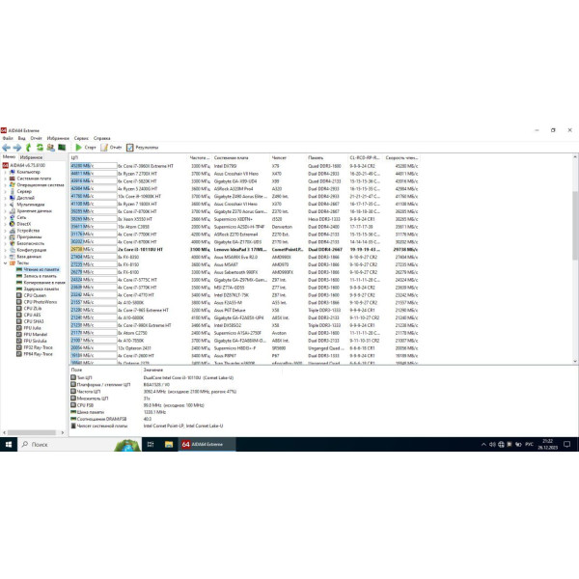This screenshot has height=579, width=579.
Task: Select the CPU PhotoWorxx test icon
Action: 19,302
